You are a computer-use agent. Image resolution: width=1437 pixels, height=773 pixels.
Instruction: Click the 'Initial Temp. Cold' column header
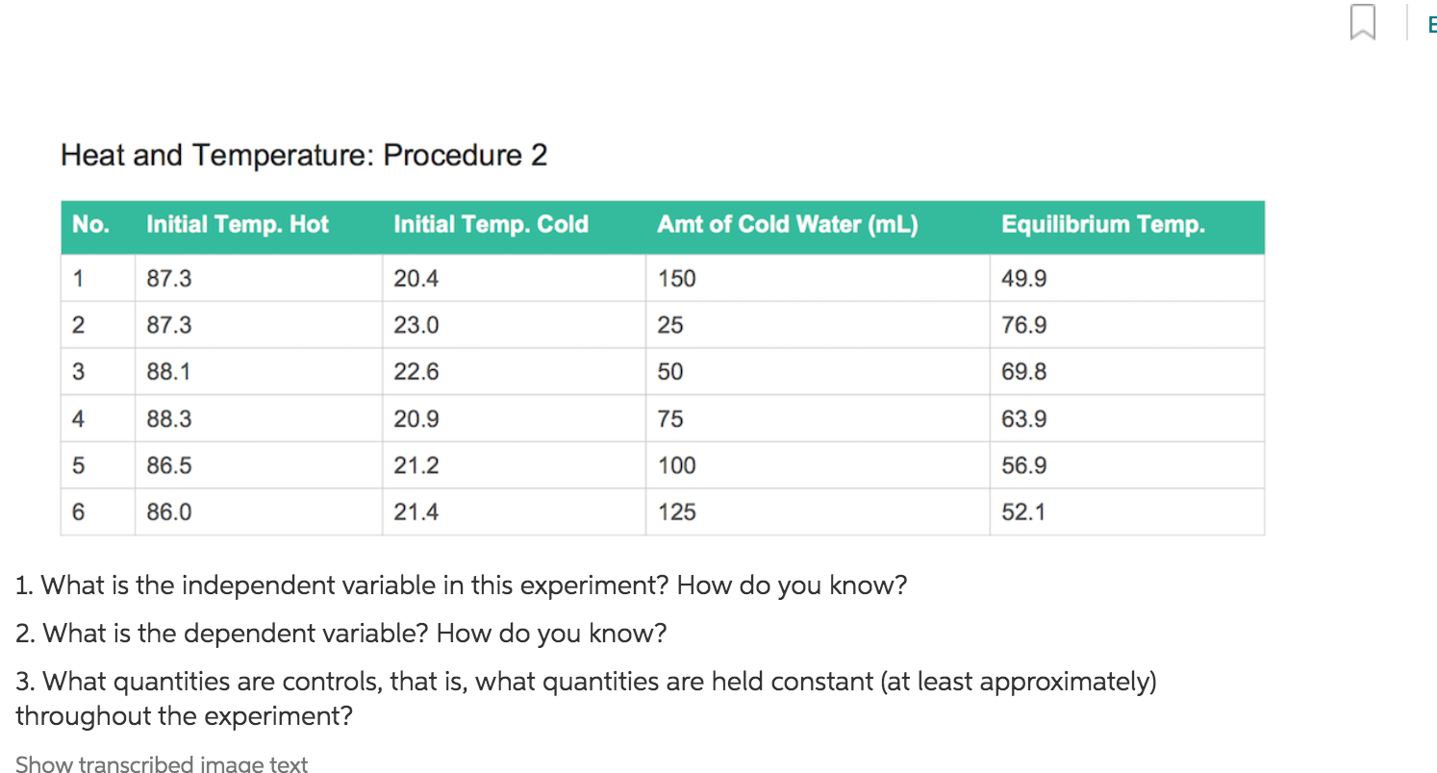pyautogui.click(x=491, y=224)
